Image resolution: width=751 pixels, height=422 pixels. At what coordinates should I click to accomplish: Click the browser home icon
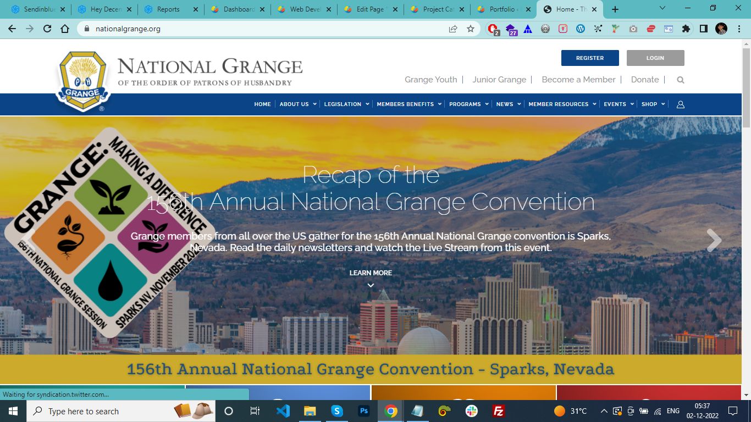(x=65, y=29)
